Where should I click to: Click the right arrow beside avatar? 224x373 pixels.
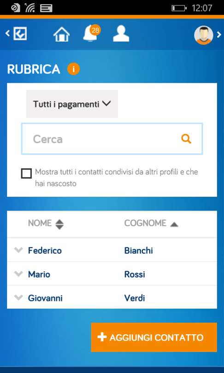[219, 35]
